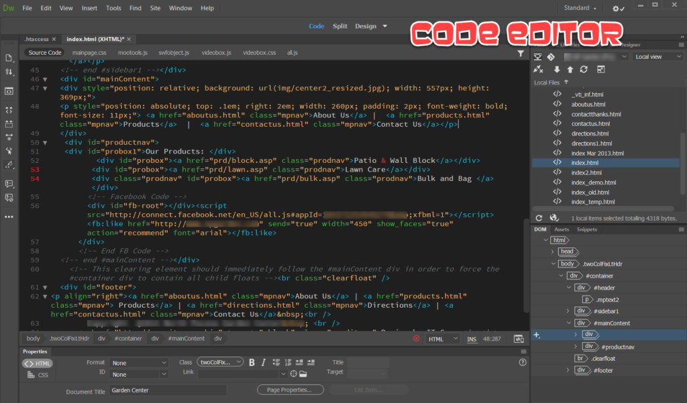Viewport: 687px width, 403px height.
Task: Open the Insert menu
Action: (89, 8)
